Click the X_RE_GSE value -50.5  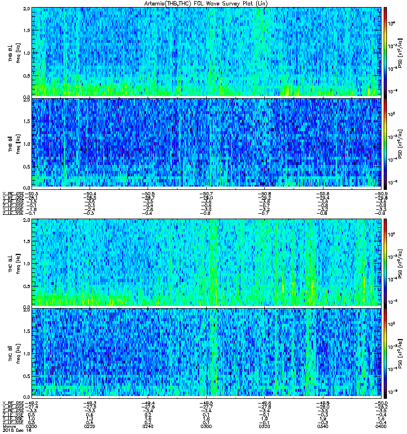point(148,194)
